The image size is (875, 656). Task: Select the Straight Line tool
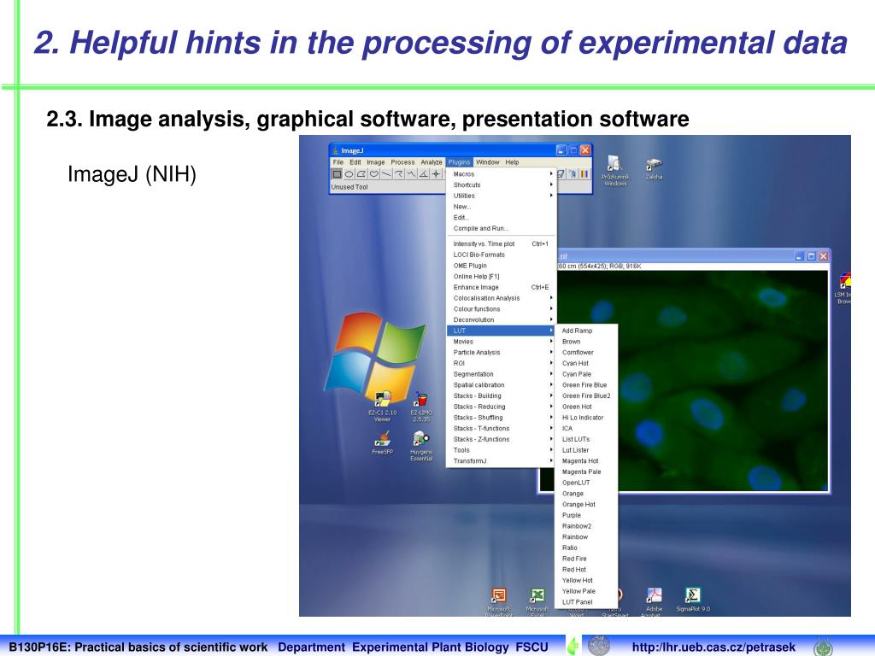386,174
